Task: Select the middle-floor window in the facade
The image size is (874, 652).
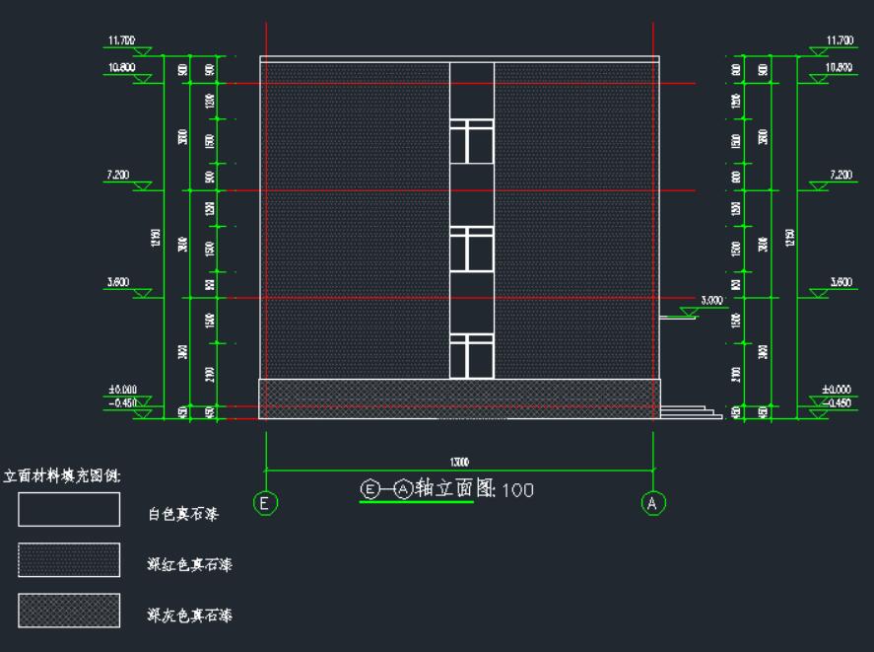Action: point(472,249)
